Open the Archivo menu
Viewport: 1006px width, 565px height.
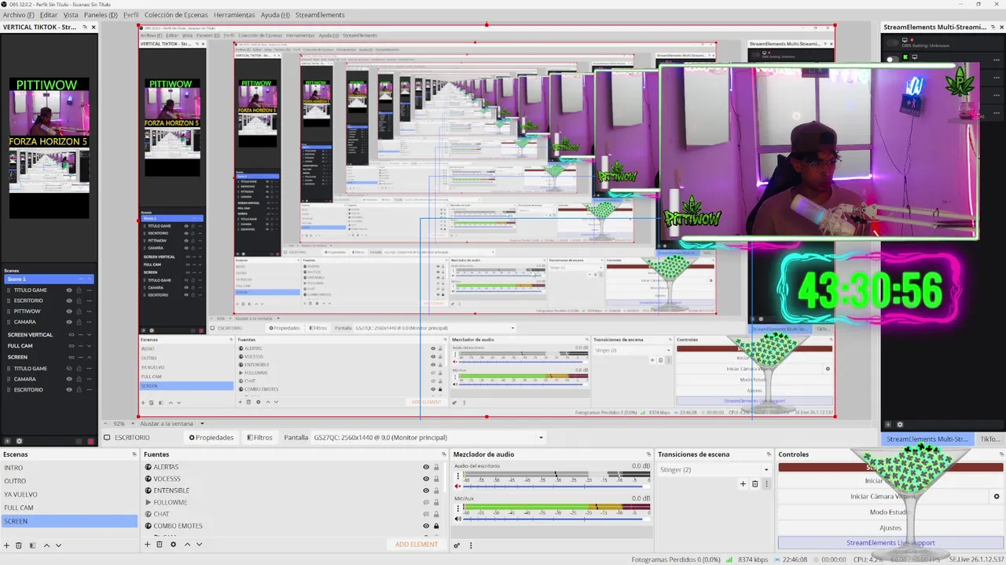[18, 15]
